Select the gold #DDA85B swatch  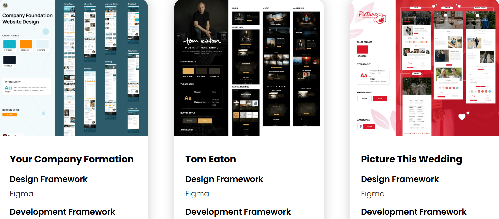click(x=188, y=71)
